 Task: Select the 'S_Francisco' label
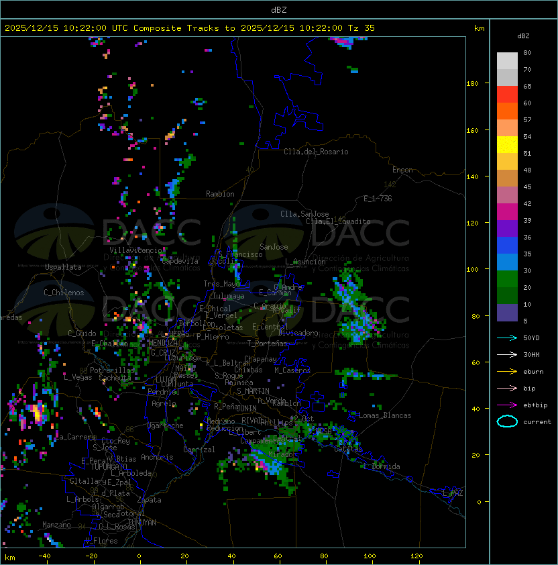pos(241,254)
